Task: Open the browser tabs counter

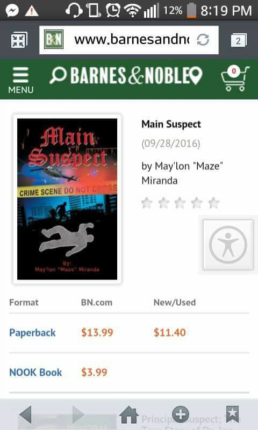Action: point(239,40)
